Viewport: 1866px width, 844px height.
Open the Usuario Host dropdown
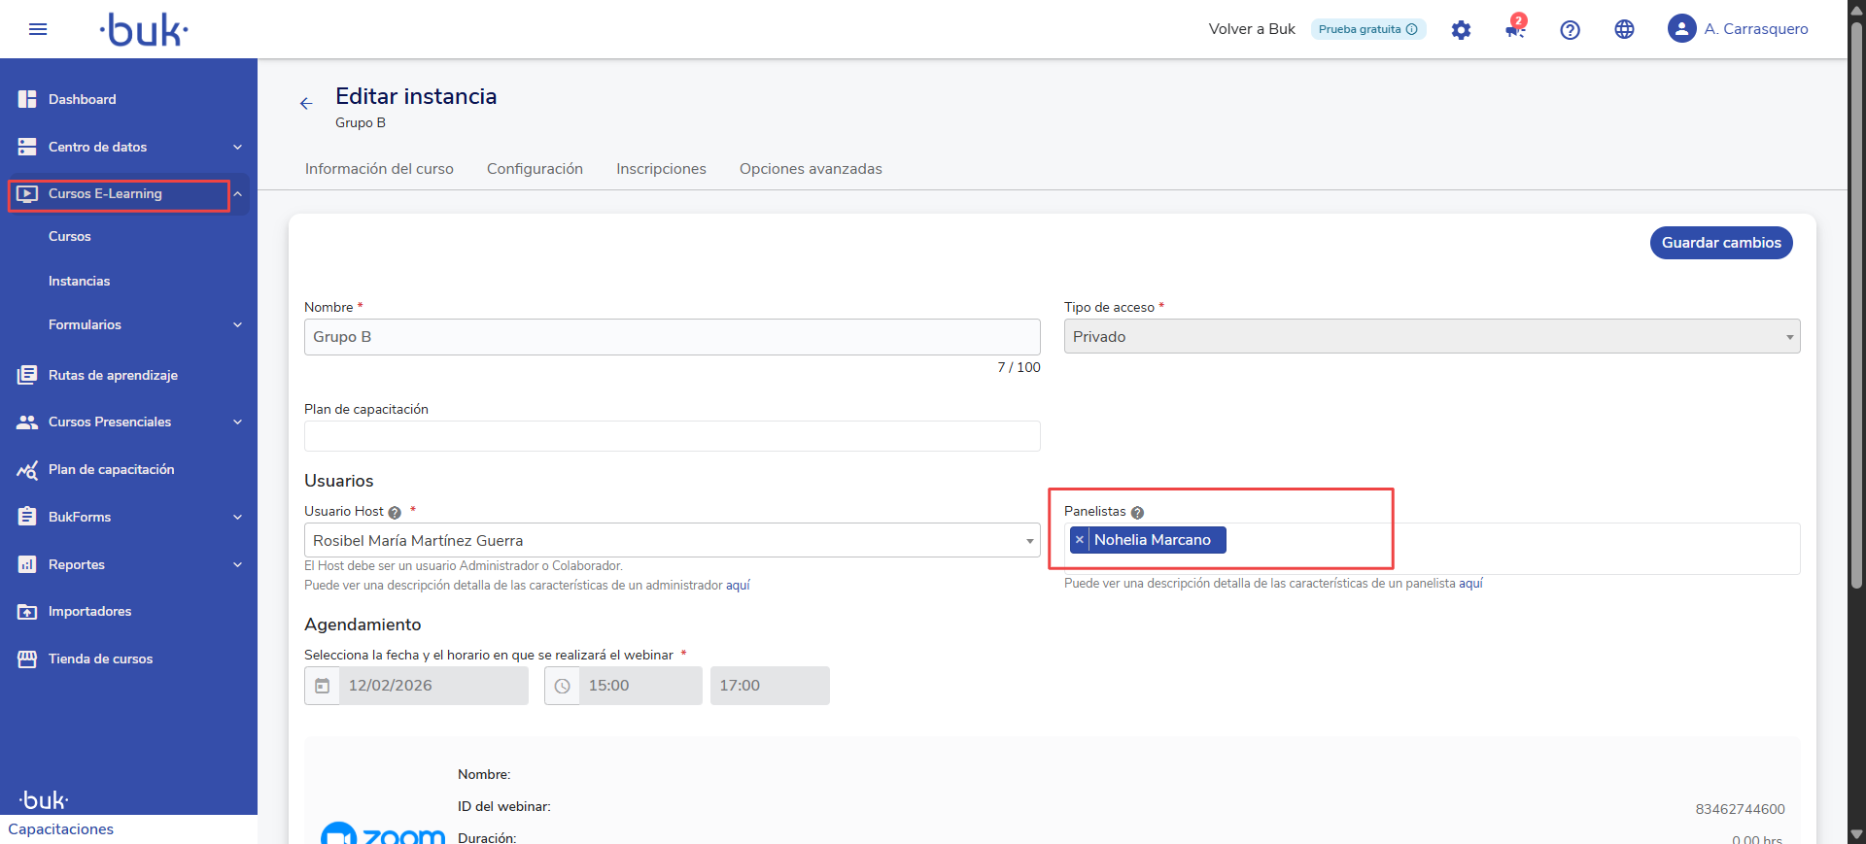[x=672, y=540]
